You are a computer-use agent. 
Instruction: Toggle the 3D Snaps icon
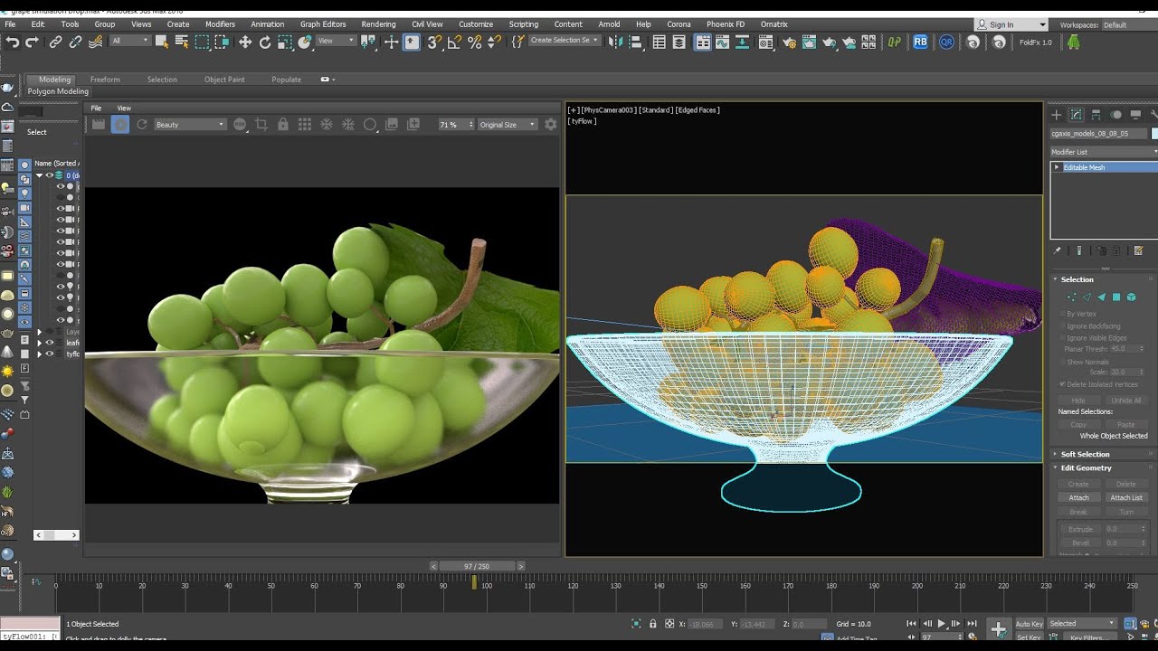pos(434,42)
